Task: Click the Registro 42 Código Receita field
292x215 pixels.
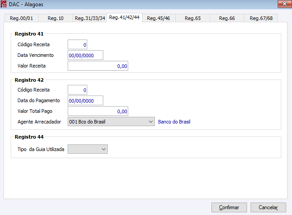Action: (77, 90)
